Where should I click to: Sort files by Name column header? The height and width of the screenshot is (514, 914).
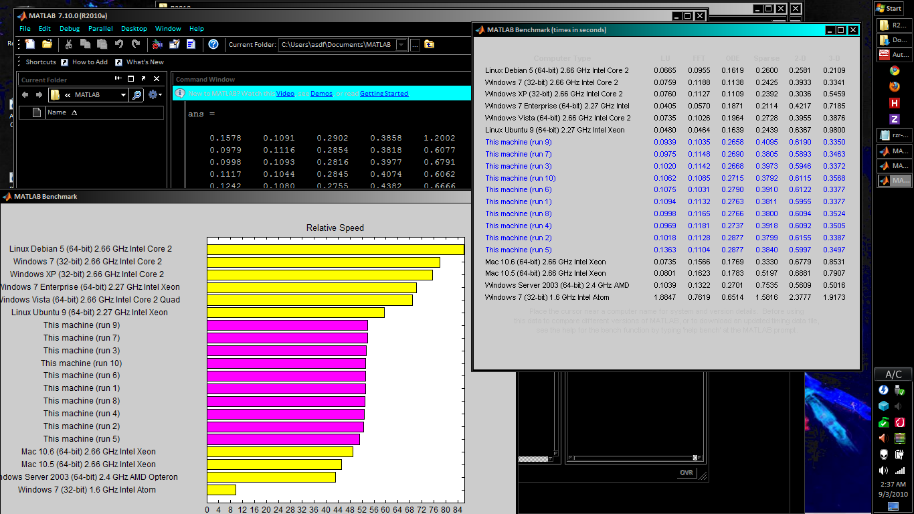tap(104, 112)
